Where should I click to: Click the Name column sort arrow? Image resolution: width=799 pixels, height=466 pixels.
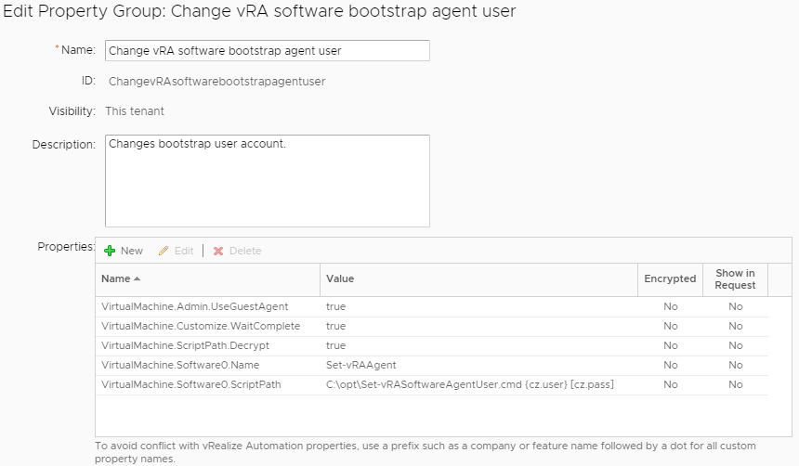point(138,279)
